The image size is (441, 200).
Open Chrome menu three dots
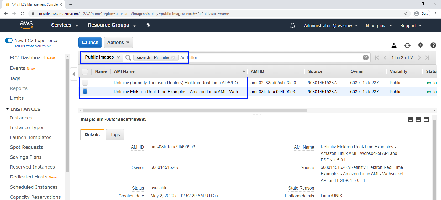point(435,14)
